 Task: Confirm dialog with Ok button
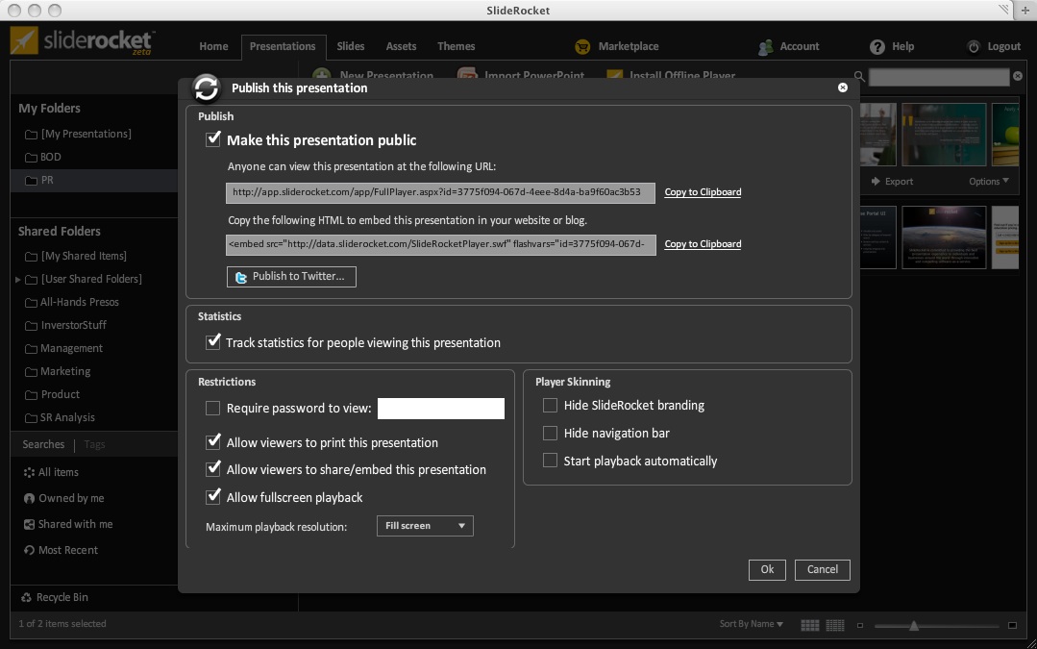click(767, 569)
